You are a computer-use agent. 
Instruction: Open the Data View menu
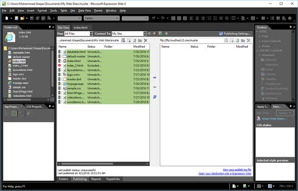pyautogui.click(x=84, y=10)
